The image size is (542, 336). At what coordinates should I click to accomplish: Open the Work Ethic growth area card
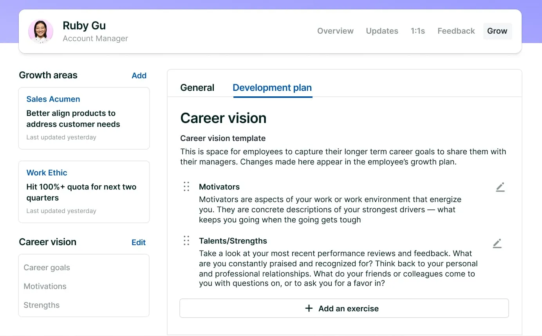(84, 191)
